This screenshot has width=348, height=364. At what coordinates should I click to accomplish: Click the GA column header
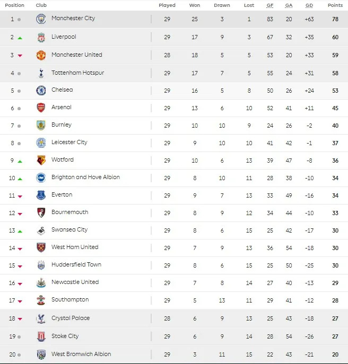[289, 5]
